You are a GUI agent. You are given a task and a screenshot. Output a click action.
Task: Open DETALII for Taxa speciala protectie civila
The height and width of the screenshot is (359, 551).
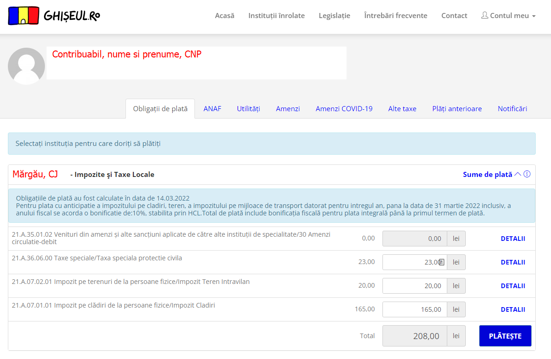(x=513, y=262)
